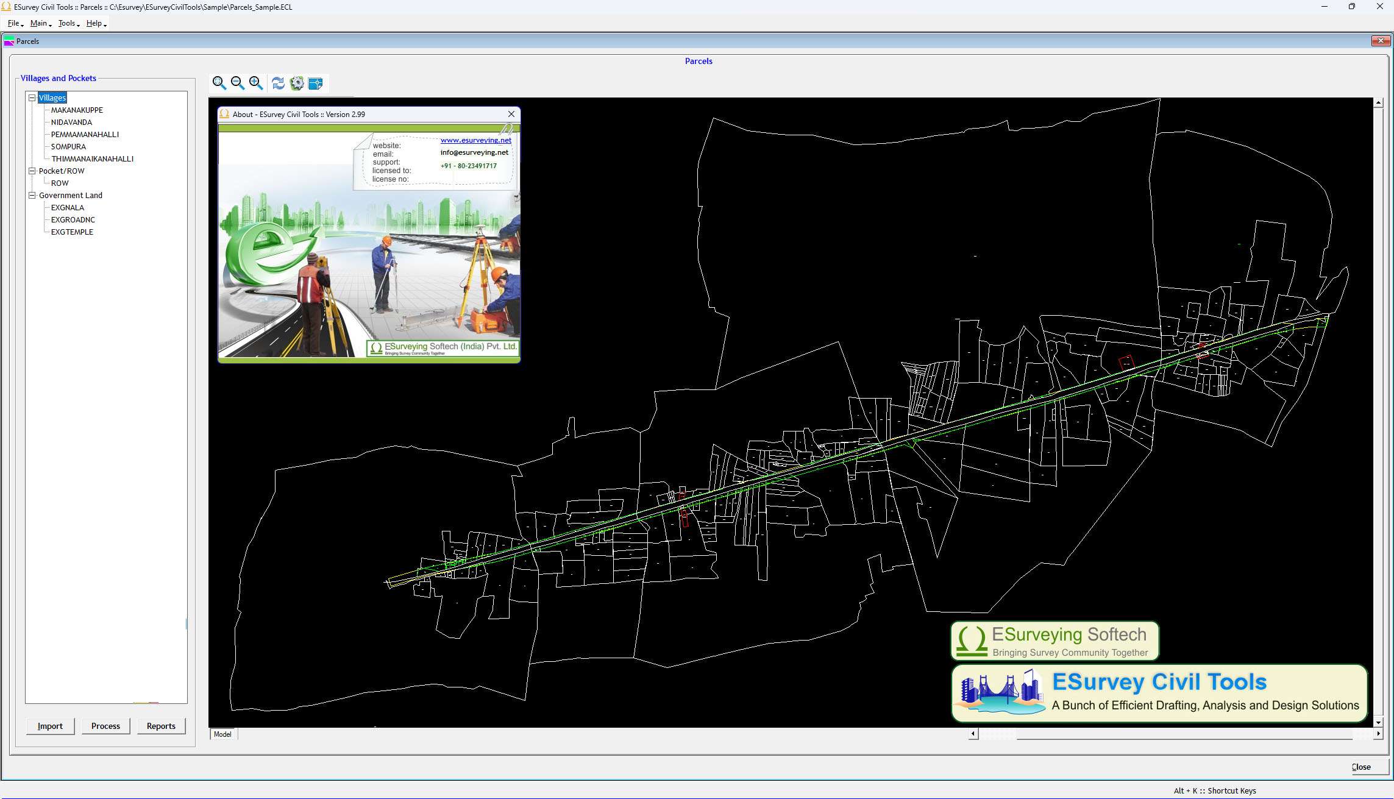The height and width of the screenshot is (799, 1394).
Task: Collapse the Pocket/ROW tree node
Action: (x=32, y=171)
